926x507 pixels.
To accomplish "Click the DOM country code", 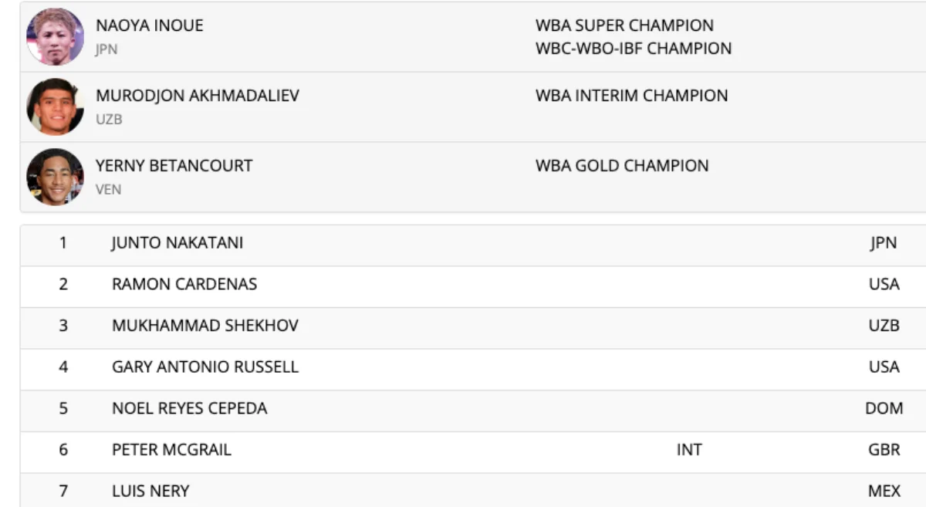I will tap(884, 409).
